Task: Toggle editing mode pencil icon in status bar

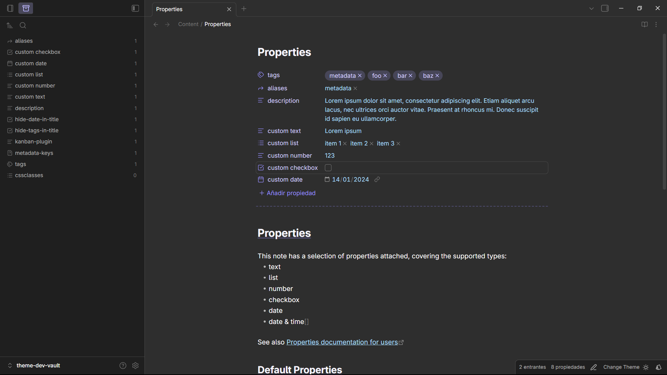Action: (594, 367)
